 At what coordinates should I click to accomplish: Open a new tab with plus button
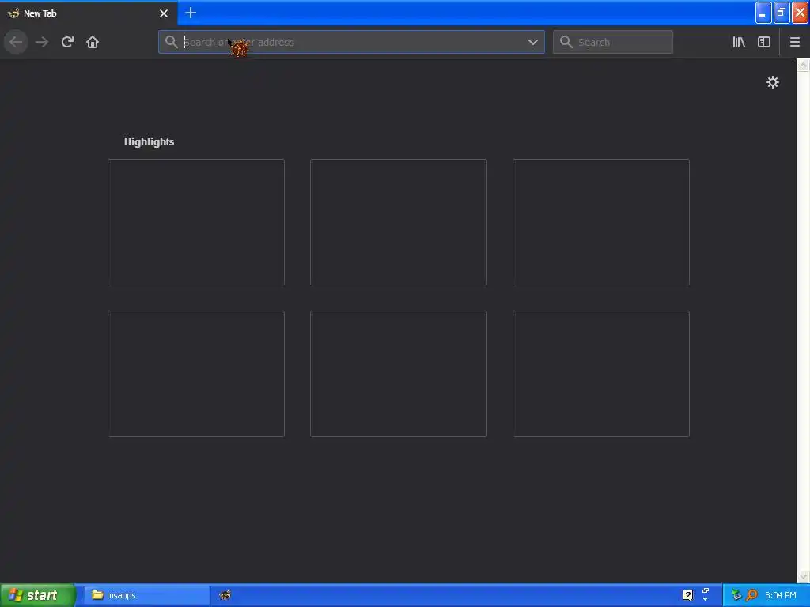tap(191, 13)
